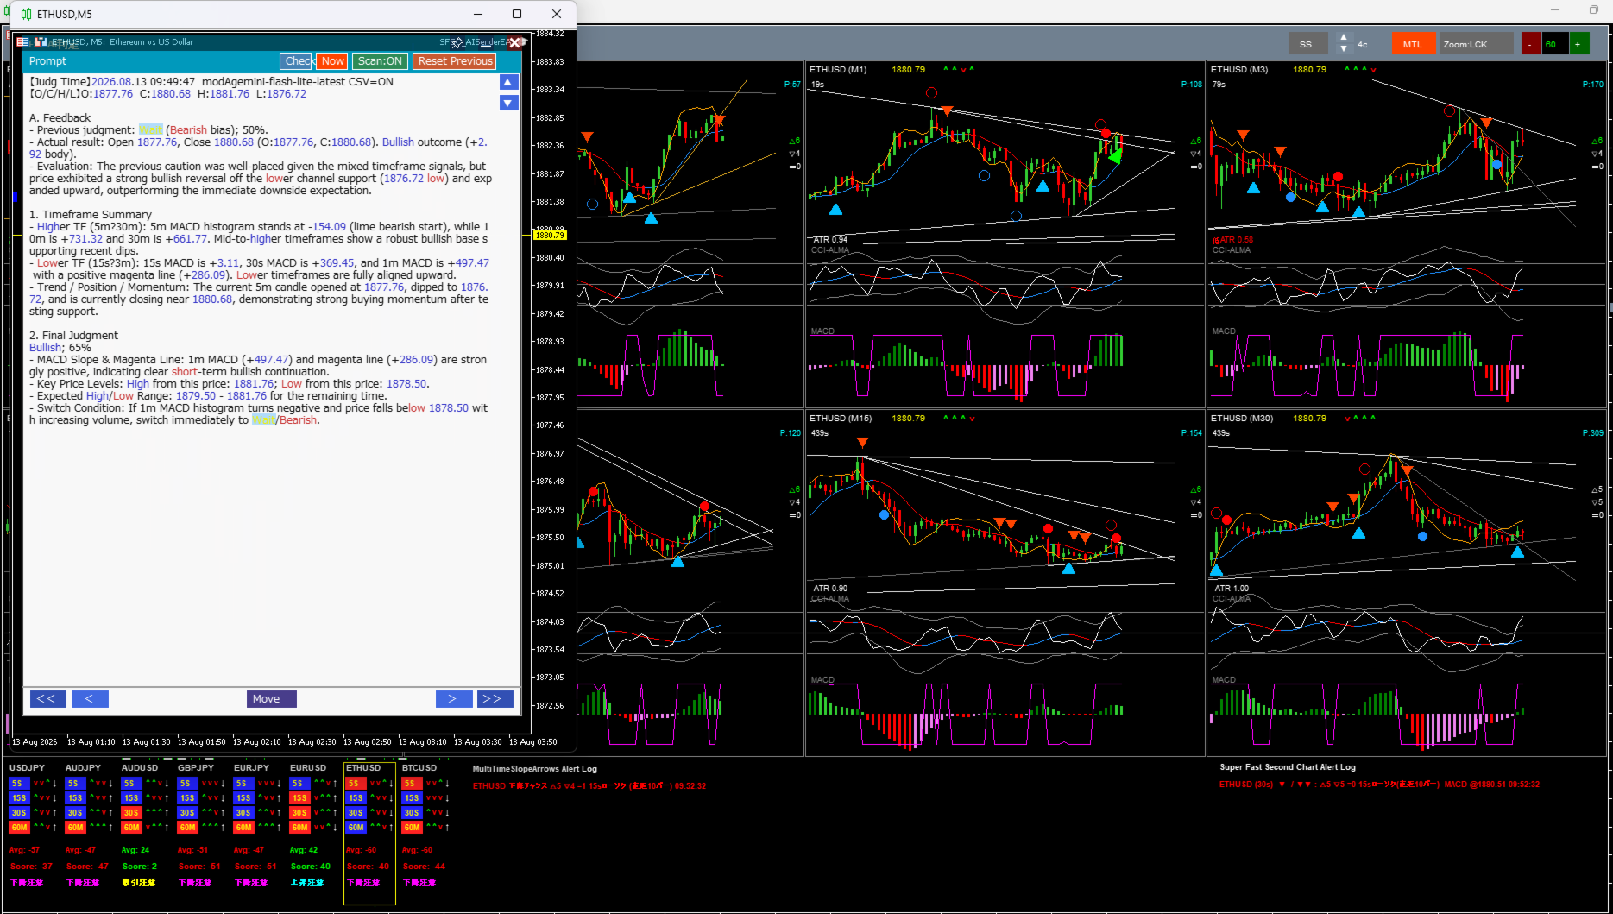Click the ETHUSD (M15) chart title
The image size is (1613, 914).
click(x=841, y=419)
